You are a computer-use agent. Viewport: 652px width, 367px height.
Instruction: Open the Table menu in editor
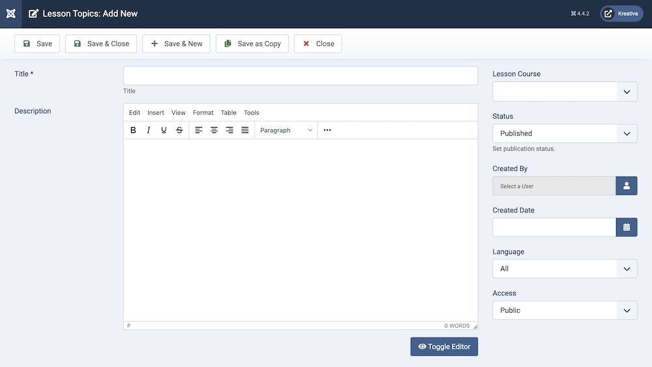click(x=228, y=113)
